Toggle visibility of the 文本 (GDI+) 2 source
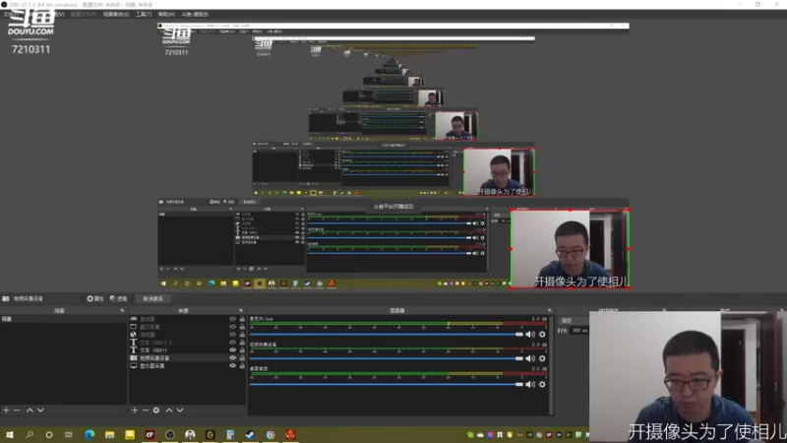 (232, 342)
